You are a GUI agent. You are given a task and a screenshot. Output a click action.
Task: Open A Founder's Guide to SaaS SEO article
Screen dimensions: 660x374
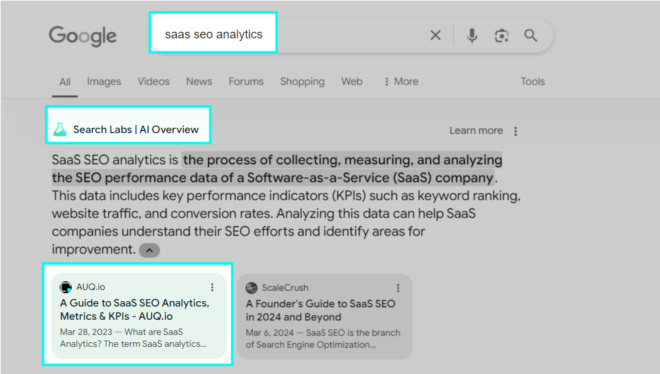coord(320,310)
